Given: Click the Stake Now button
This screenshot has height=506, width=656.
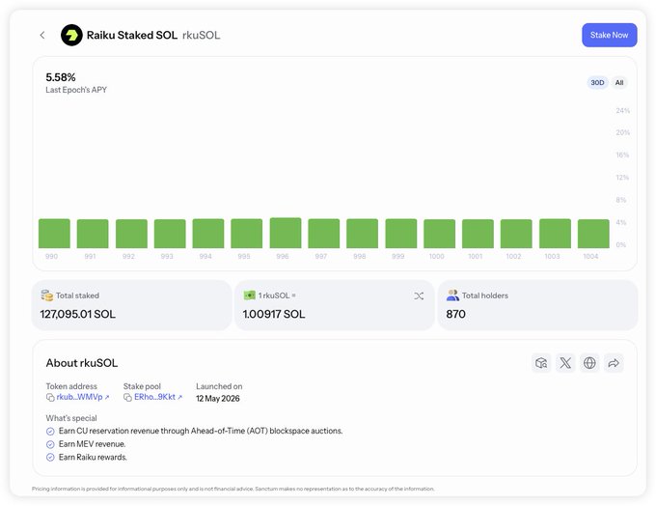Looking at the screenshot, I should [609, 35].
